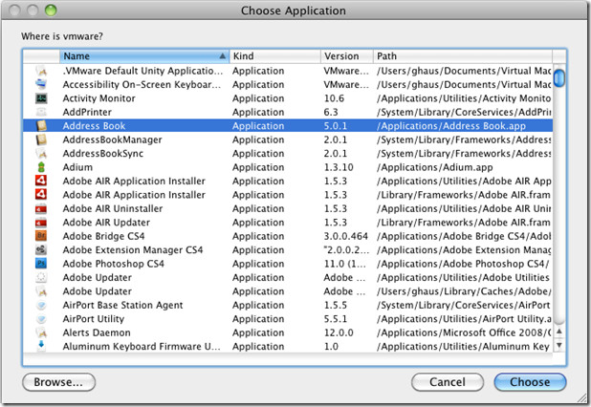Screen dimensions: 591x407
Task: Click the Address Book app icon
Action: [x=41, y=126]
